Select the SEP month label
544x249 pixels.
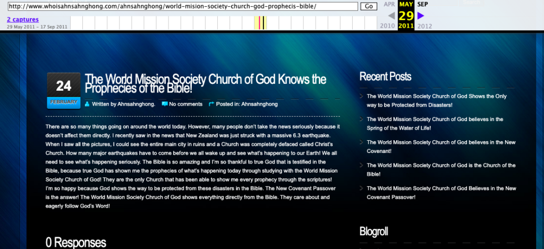click(x=422, y=4)
